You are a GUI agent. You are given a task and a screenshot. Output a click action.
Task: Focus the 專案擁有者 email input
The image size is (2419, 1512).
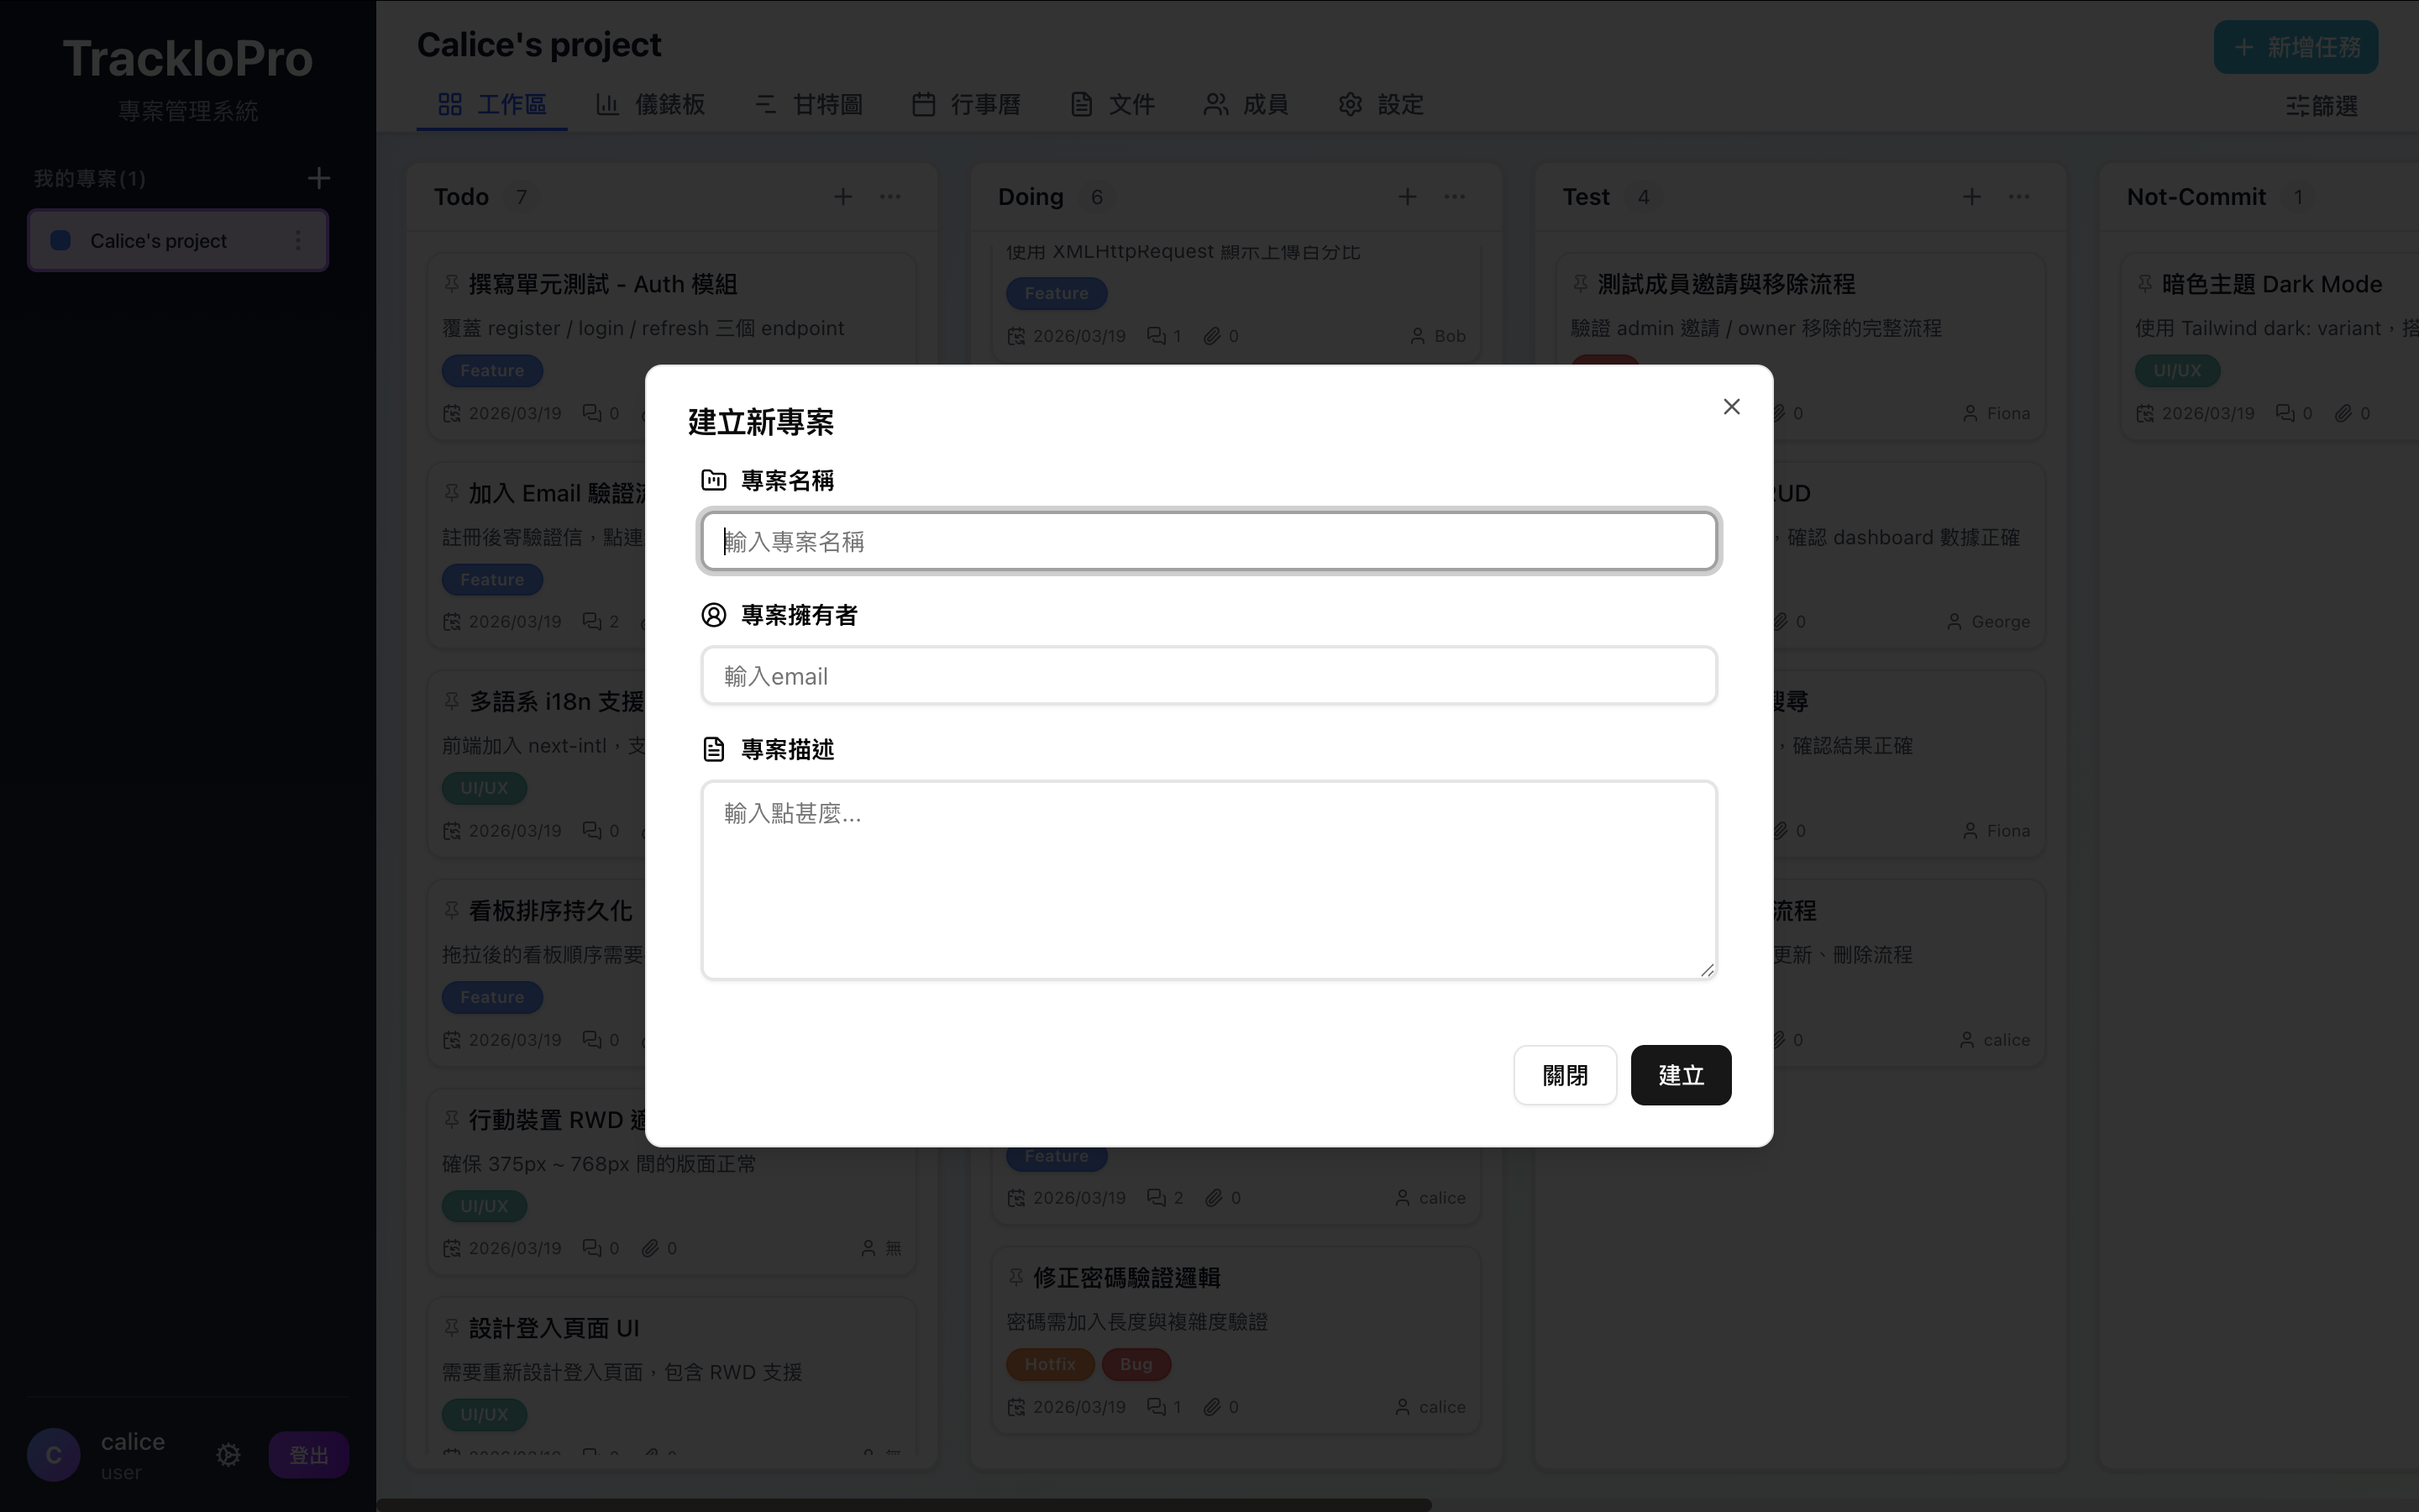(x=1209, y=676)
